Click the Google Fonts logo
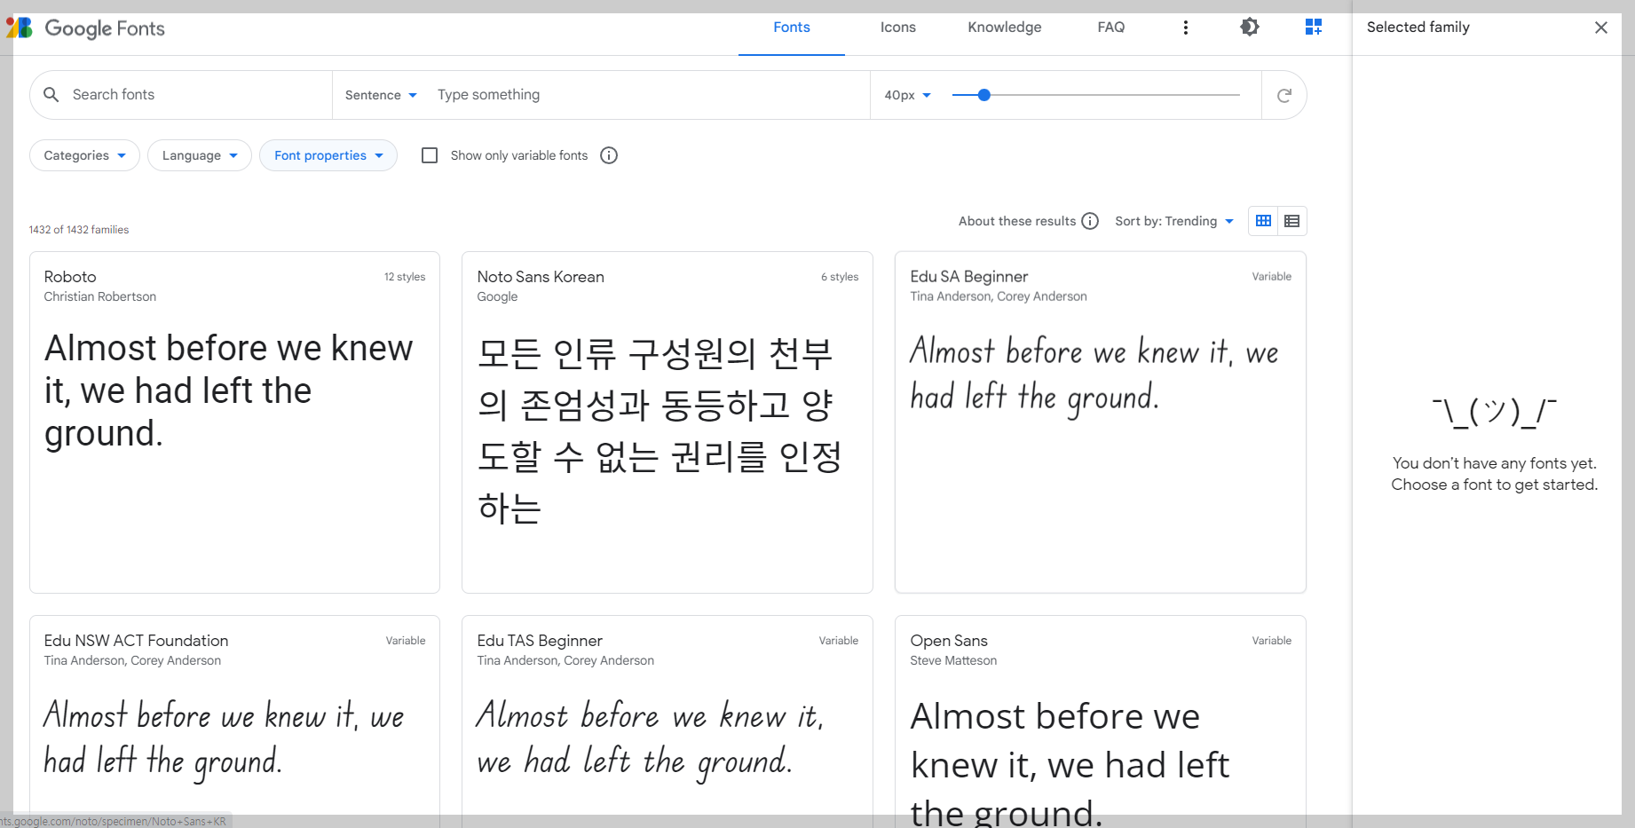The image size is (1635, 828). [86, 28]
